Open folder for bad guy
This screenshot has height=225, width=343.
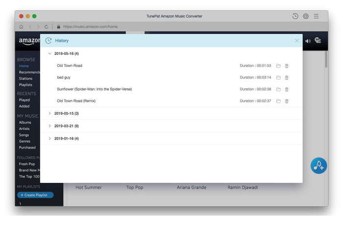278,77
